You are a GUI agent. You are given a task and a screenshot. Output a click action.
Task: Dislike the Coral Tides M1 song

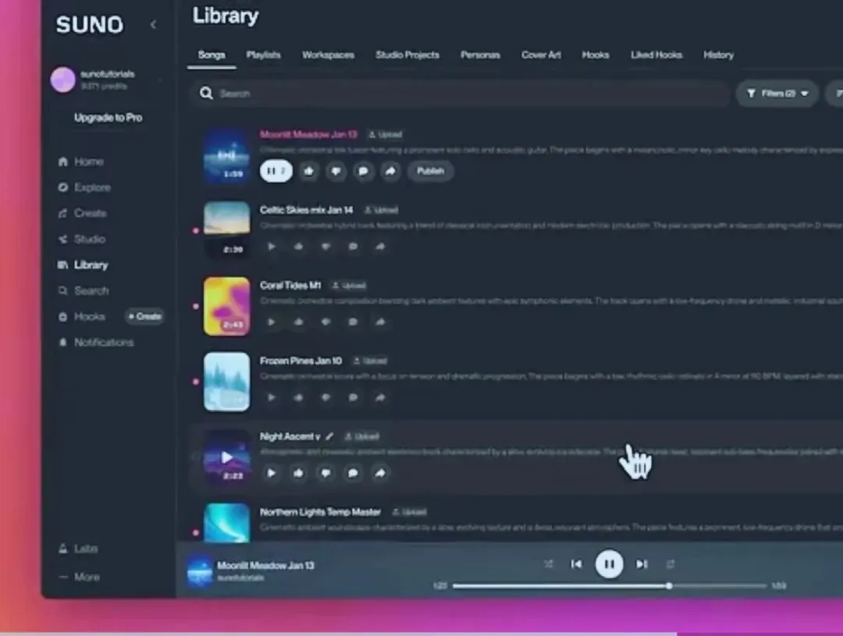[325, 322]
